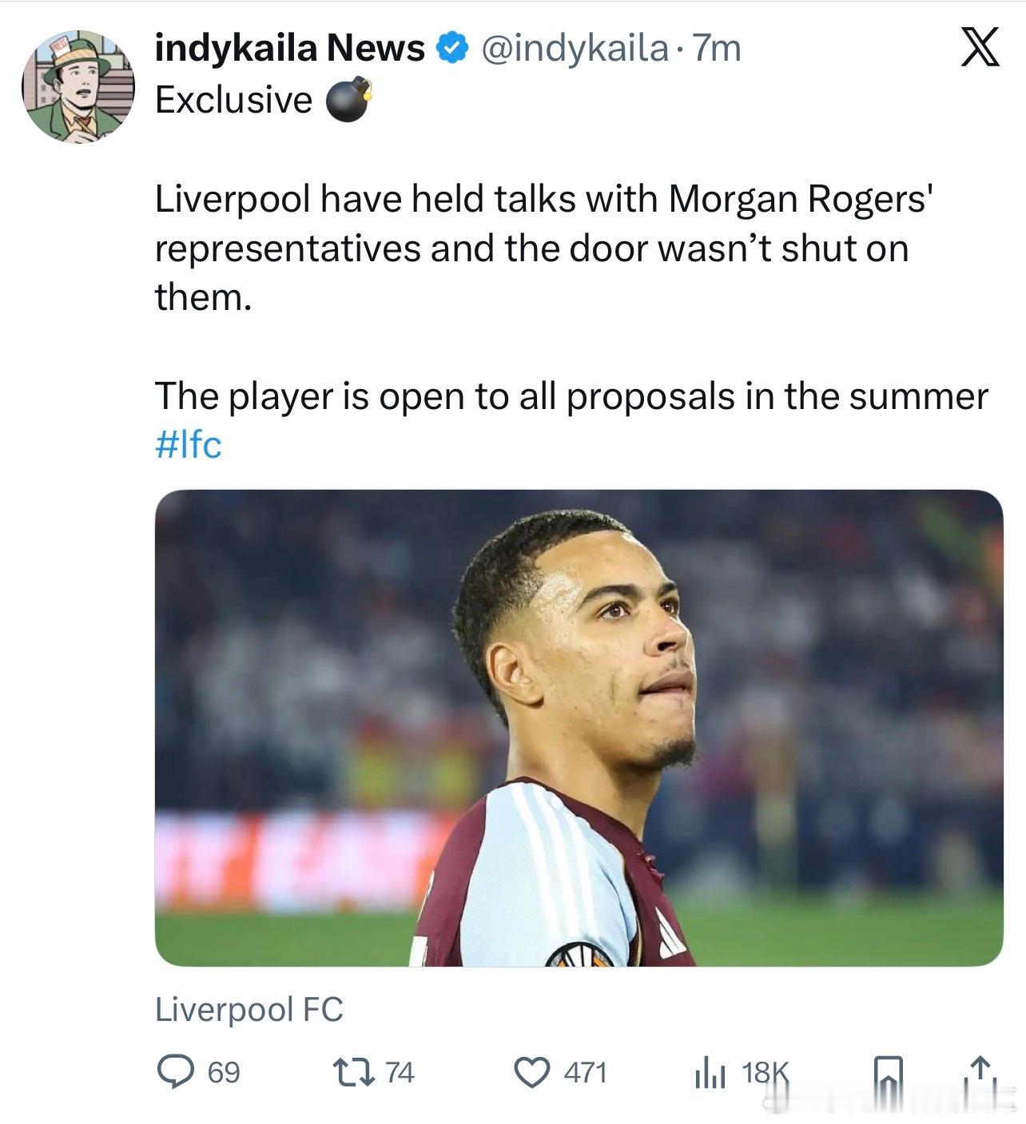Viewport: 1026px width, 1124px height.
Task: Click the share upload arrow icon
Action: (x=981, y=1072)
